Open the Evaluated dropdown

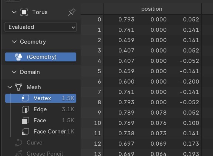pyautogui.click(x=41, y=27)
